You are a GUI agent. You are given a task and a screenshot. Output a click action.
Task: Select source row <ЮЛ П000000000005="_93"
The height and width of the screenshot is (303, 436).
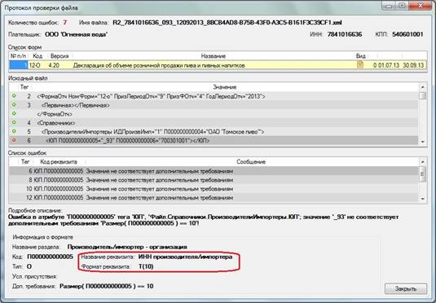214,140
